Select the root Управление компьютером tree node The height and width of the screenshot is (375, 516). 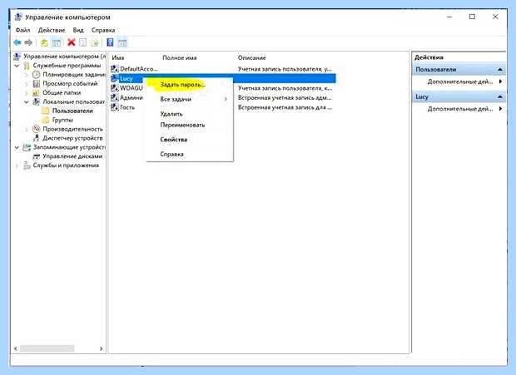click(x=65, y=57)
